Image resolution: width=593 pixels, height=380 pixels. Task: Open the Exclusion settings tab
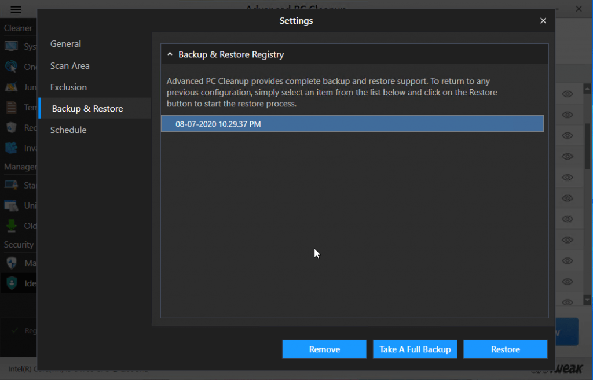pyautogui.click(x=68, y=87)
